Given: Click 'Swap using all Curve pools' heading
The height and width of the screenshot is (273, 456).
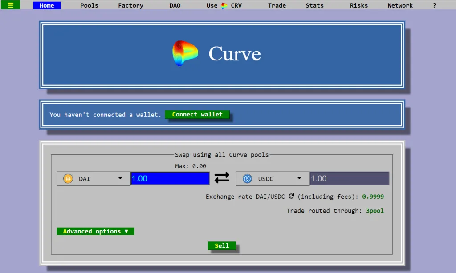Looking at the screenshot, I should 222,154.
